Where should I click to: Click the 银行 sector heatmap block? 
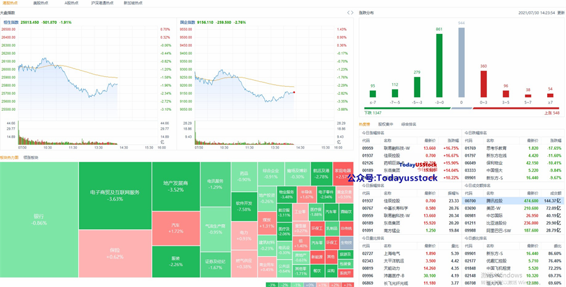click(39, 220)
